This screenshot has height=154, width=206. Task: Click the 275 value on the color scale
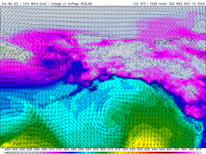click(59, 149)
